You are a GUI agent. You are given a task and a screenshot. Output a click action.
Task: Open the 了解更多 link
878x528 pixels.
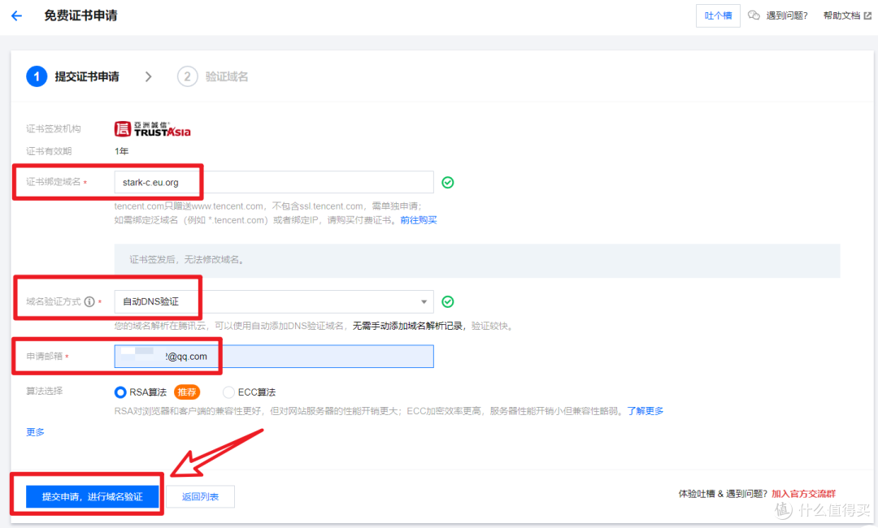[x=645, y=410]
